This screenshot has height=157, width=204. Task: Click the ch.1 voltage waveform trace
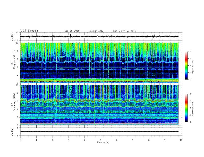[99, 36]
